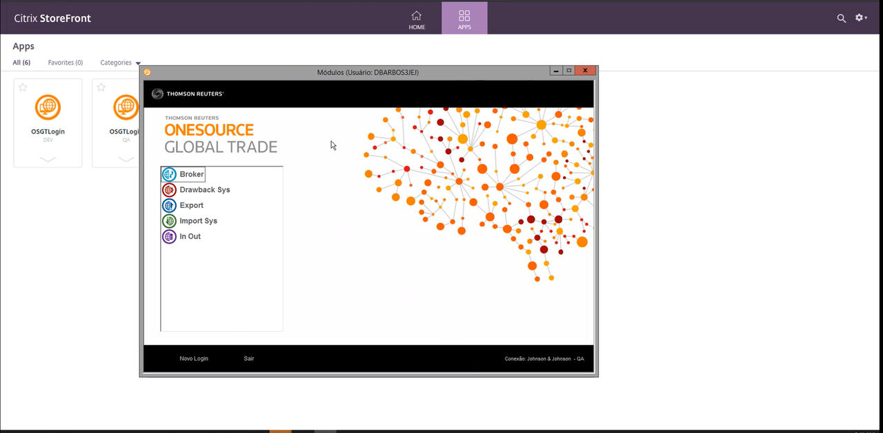
Task: Show the Favorites (0) filter
Action: click(x=66, y=63)
